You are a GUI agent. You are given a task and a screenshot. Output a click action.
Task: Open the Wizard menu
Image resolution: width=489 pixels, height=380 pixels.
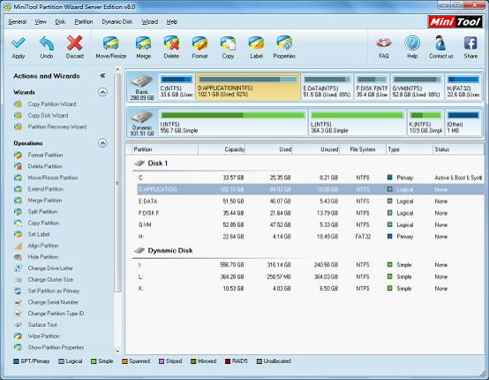point(150,22)
